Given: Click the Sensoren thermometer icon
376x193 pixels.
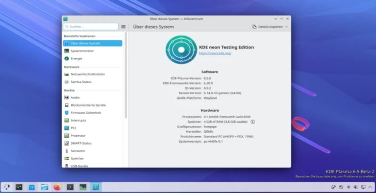Looking at the screenshot, I should [x=67, y=151].
